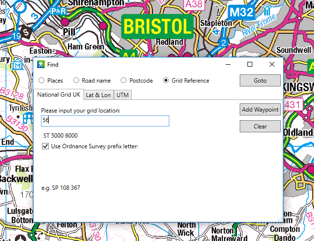Click the Find dialog title bar icon
The image size is (314, 241).
coord(41,64)
